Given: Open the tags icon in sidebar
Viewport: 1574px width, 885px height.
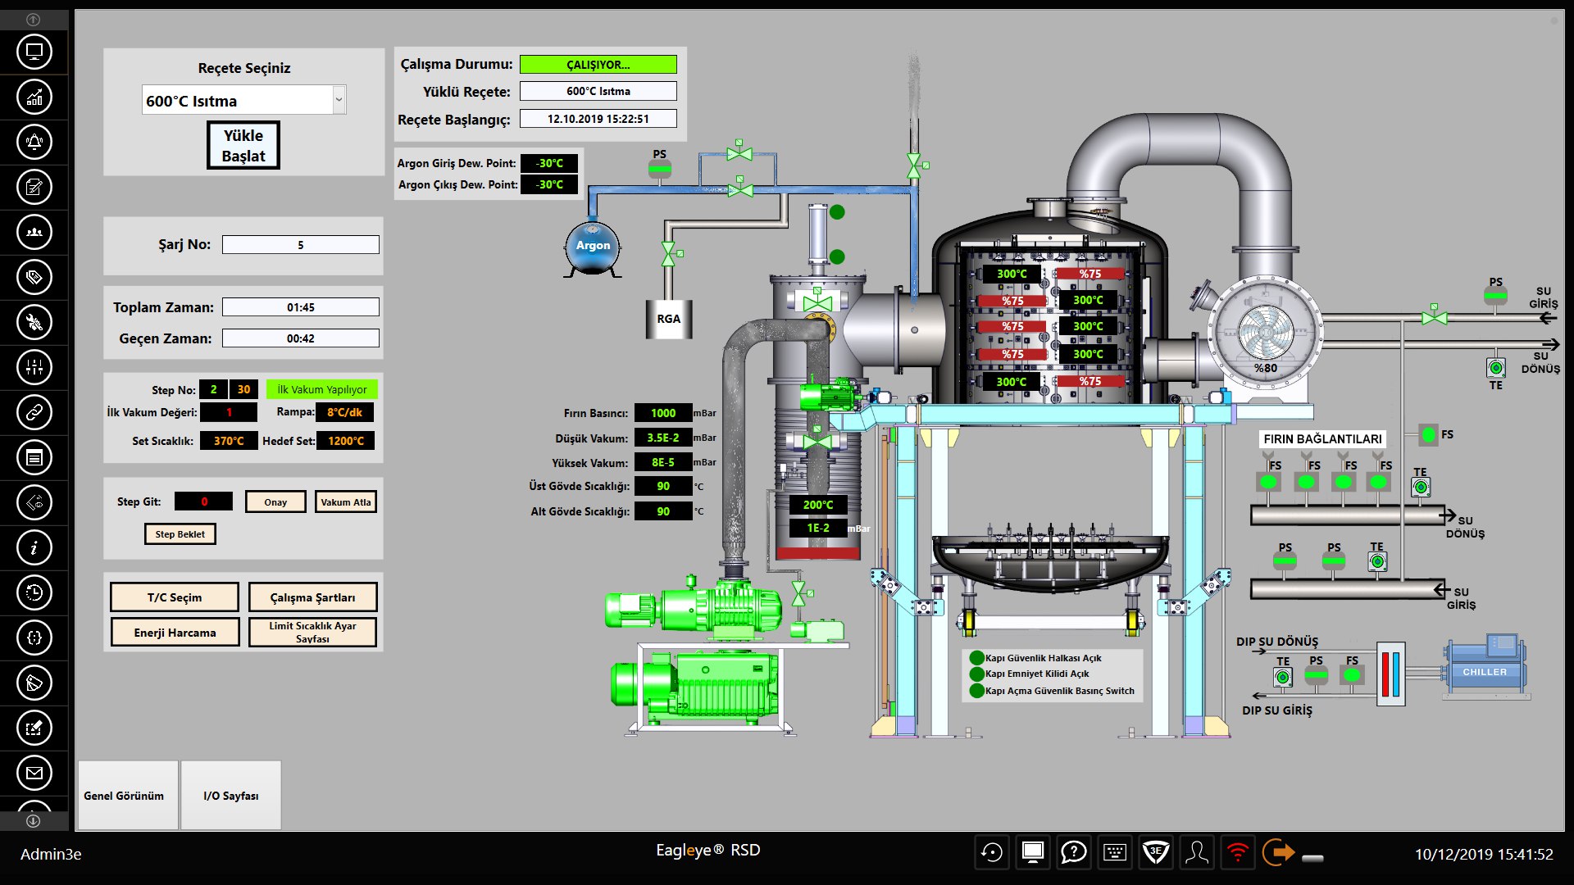Looking at the screenshot, I should coord(34,277).
